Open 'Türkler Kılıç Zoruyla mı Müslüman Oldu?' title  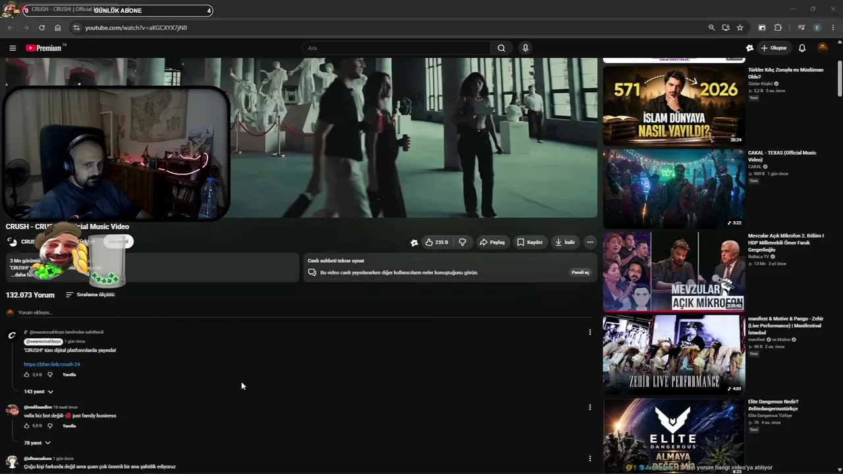coord(786,73)
